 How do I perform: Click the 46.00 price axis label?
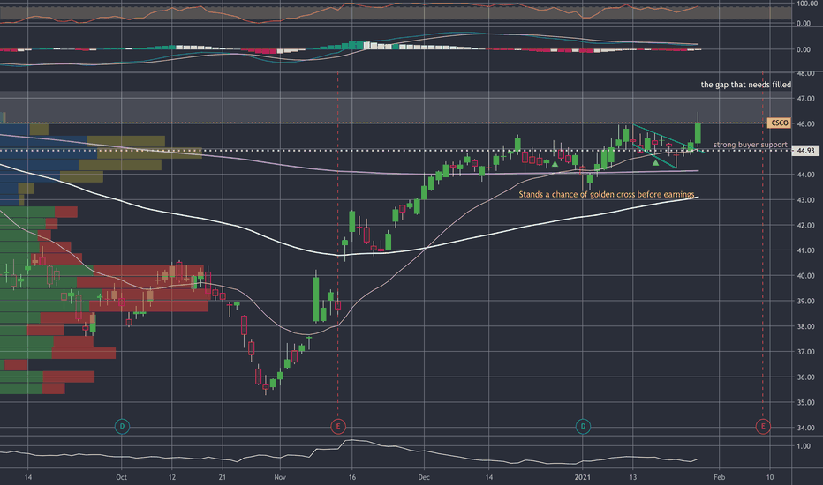coord(805,123)
